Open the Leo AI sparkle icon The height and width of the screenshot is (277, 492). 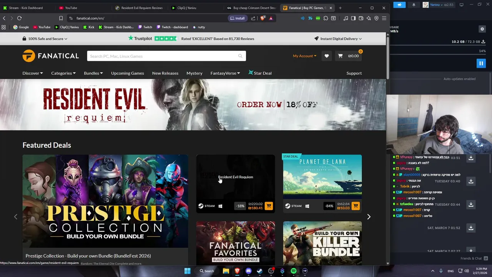point(369,18)
